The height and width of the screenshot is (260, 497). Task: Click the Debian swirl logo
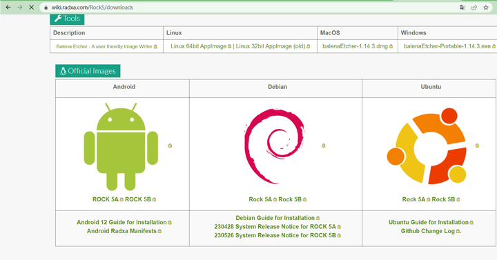point(275,146)
